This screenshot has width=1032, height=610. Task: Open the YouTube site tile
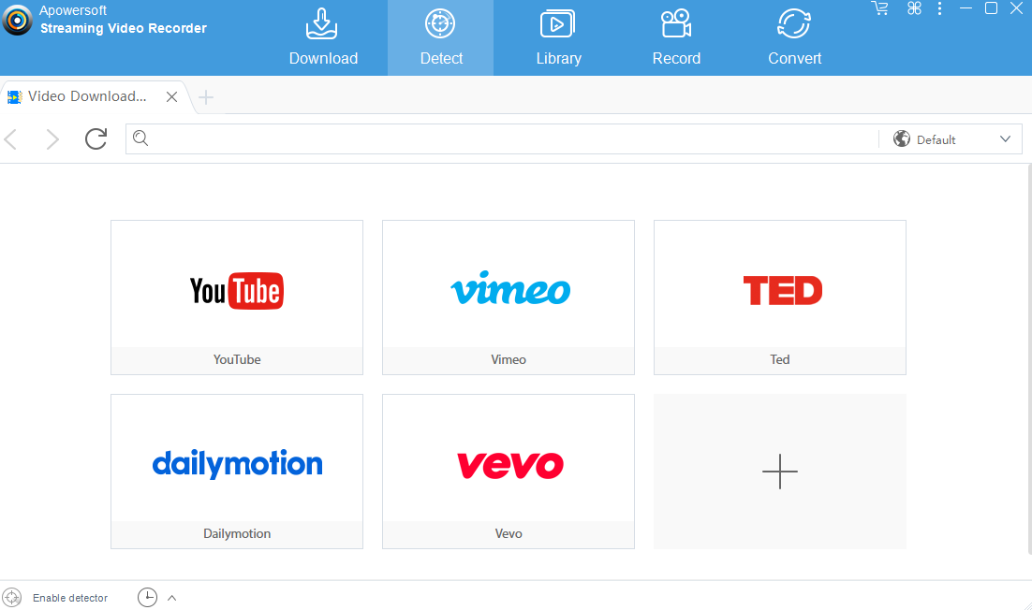coord(237,298)
